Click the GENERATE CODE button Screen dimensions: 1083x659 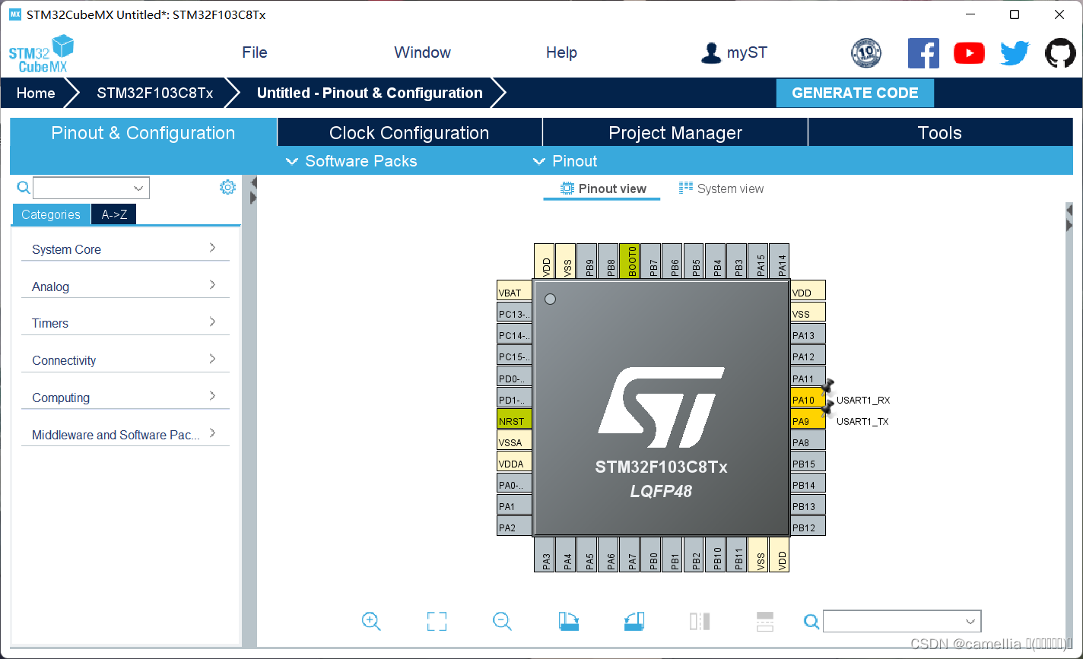click(x=855, y=93)
